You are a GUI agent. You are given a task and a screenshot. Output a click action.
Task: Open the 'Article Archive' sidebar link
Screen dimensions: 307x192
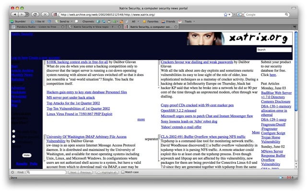23,71
